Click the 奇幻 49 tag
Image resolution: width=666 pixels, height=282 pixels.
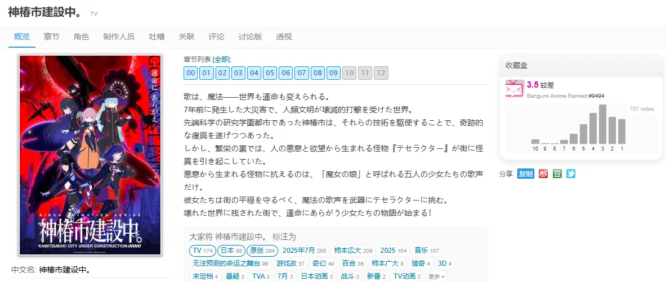324,264
